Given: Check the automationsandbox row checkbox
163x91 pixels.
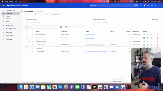Looking at the screenshot, I should coord(26,41).
